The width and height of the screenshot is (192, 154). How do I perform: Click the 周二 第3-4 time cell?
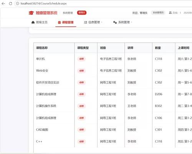click(185, 106)
